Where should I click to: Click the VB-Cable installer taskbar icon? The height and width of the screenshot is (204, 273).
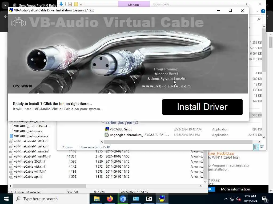(162, 199)
